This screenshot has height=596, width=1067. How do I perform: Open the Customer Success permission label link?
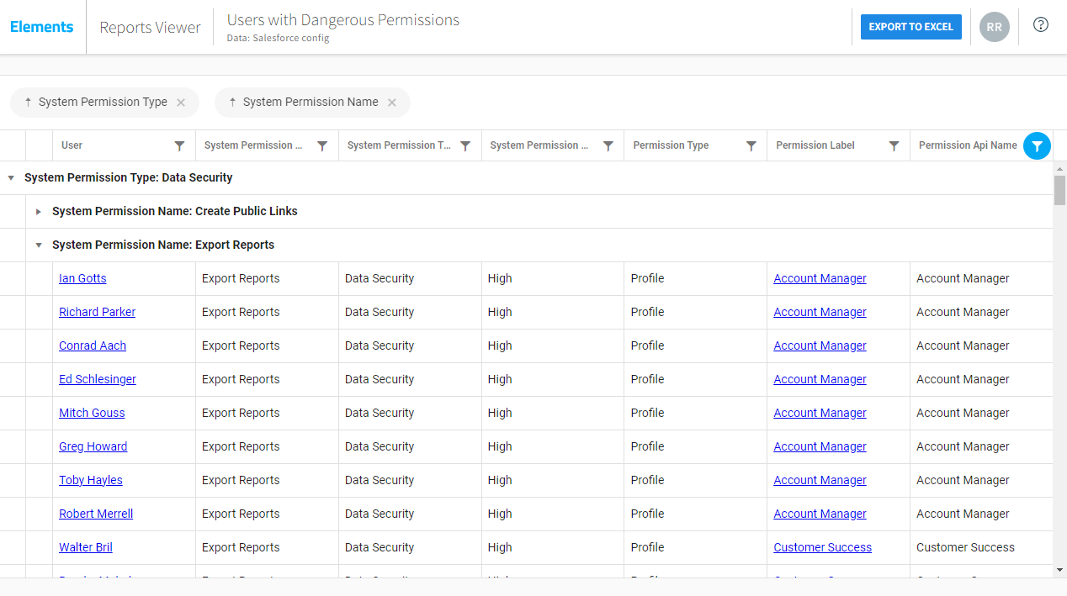[x=822, y=547]
